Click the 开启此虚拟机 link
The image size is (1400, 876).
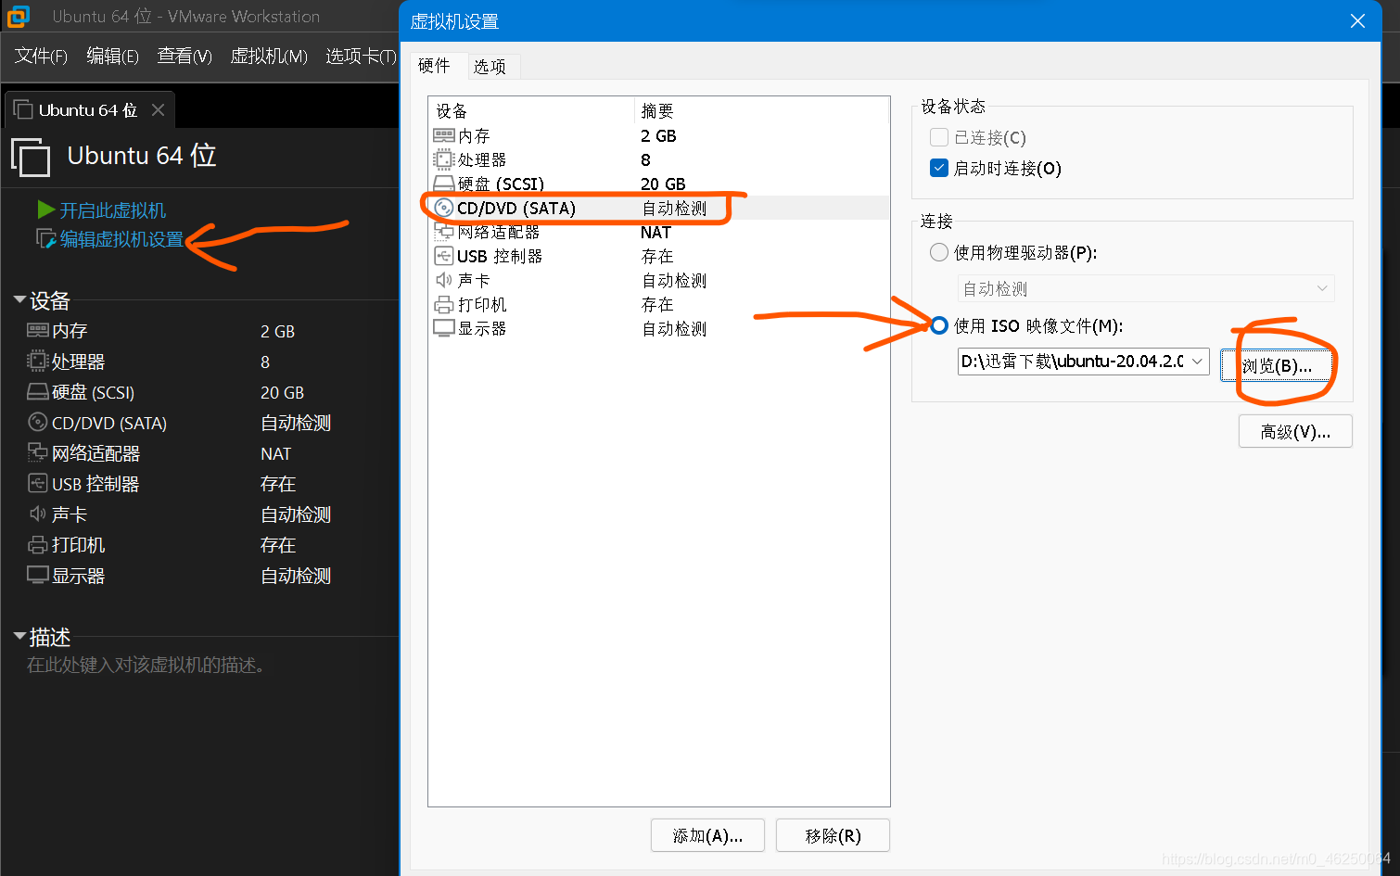click(113, 210)
